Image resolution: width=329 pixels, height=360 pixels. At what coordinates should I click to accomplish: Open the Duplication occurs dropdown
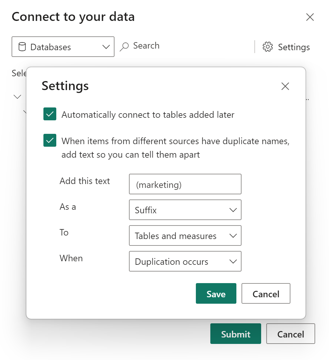click(185, 261)
